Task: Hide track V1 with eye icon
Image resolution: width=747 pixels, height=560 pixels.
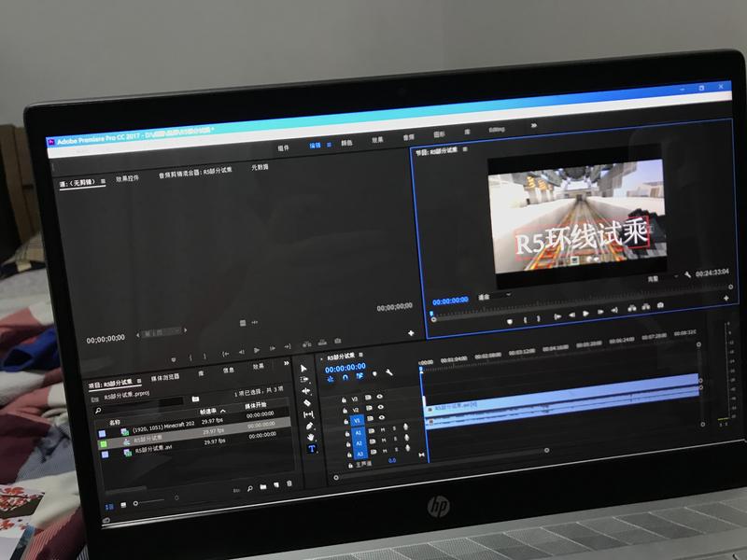Action: pyautogui.click(x=382, y=417)
